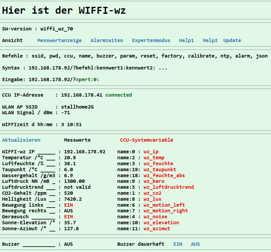Click the WIFFIzeit value 3 10:51
The height and width of the screenshot is (252, 271).
point(71,124)
